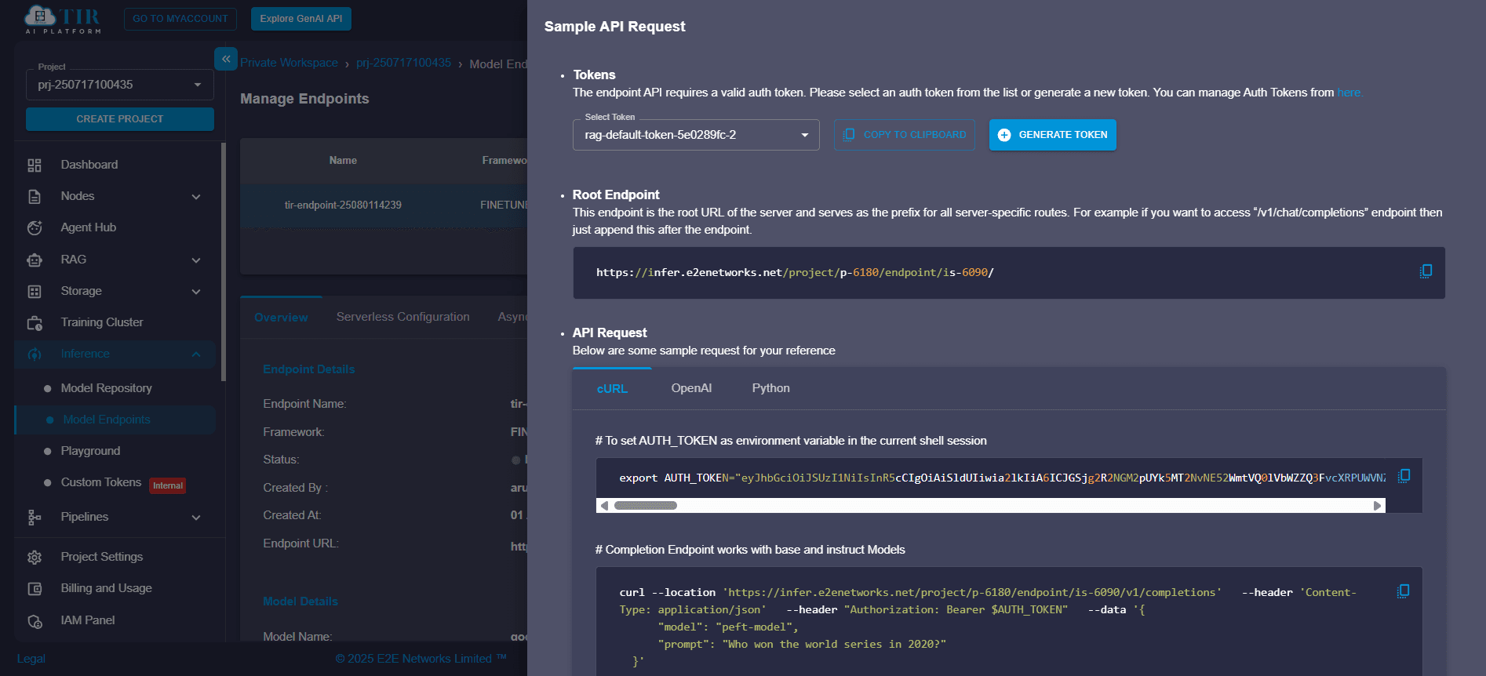The image size is (1486, 676).
Task: Click the IAM Panel icon
Action: tap(35, 620)
